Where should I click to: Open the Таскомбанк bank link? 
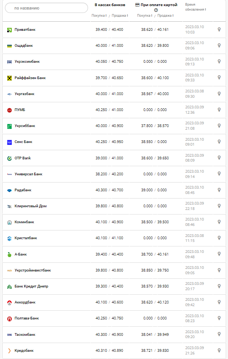pyautogui.click(x=25, y=335)
